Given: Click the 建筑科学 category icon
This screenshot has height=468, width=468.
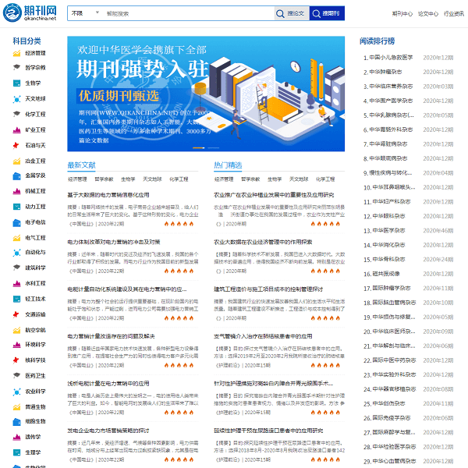Looking at the screenshot, I should tap(16, 268).
